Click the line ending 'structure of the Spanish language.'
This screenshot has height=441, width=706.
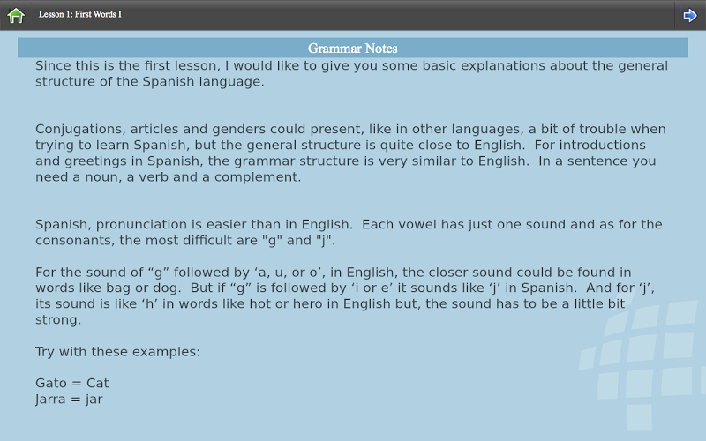[149, 82]
